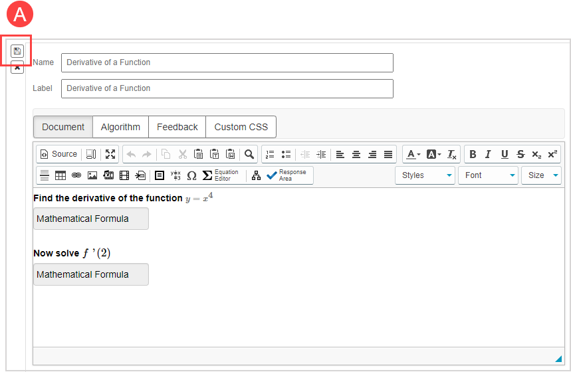The width and height of the screenshot is (571, 372).
Task: Switch to the Algorithm tab
Action: [x=120, y=127]
